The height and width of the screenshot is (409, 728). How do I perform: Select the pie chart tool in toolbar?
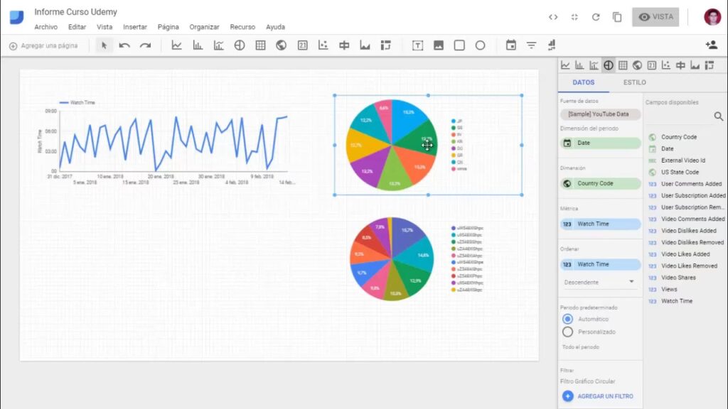(x=240, y=45)
